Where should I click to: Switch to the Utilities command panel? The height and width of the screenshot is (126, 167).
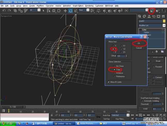tap(163, 16)
